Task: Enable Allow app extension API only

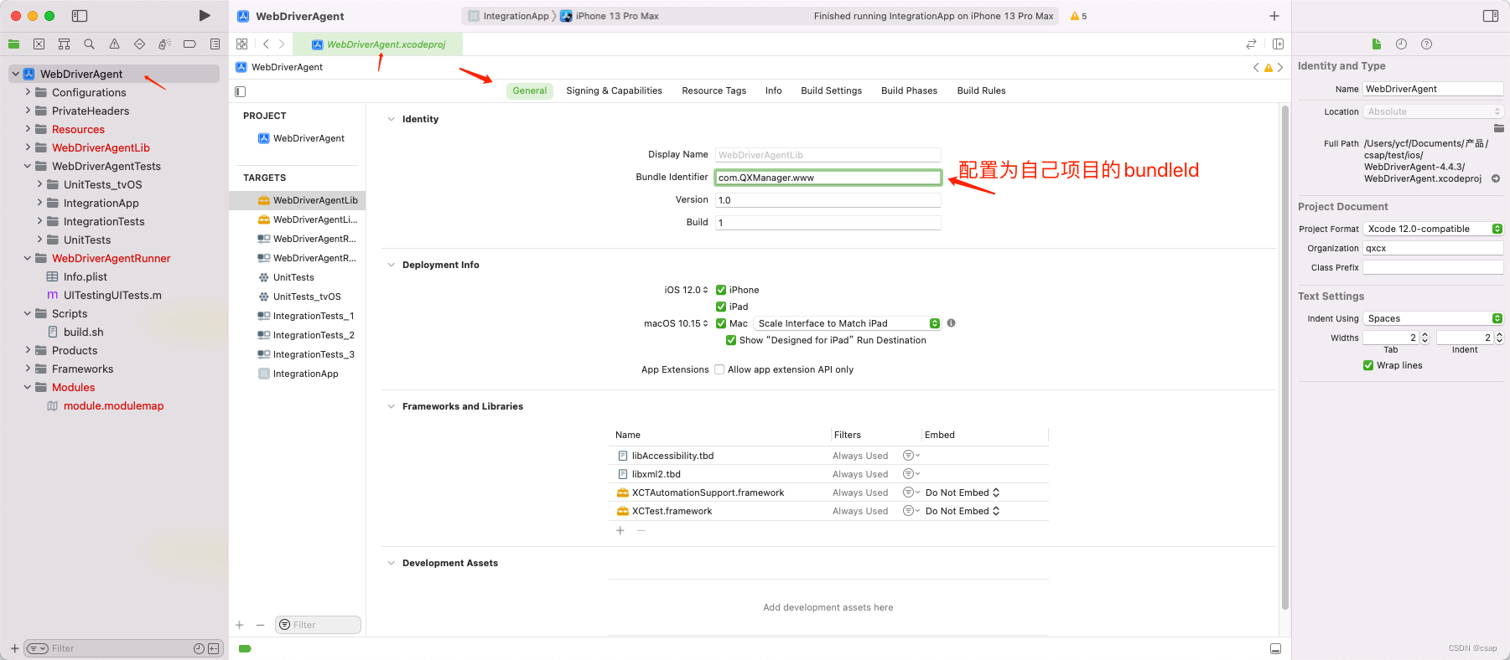Action: point(719,369)
